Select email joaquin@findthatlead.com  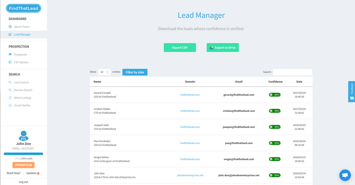click(239, 127)
